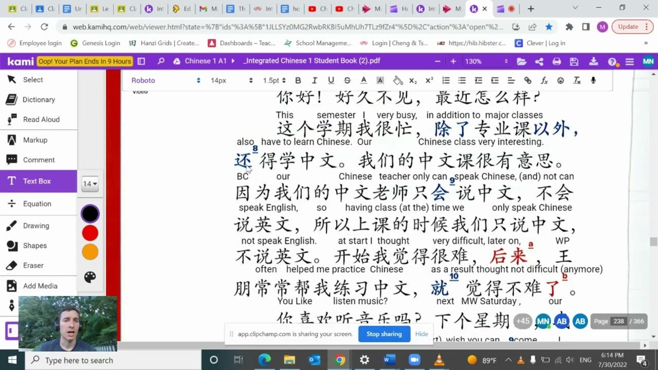Toggle the sidebar panel icon in Kami header
The image size is (658, 370).
[141, 61]
